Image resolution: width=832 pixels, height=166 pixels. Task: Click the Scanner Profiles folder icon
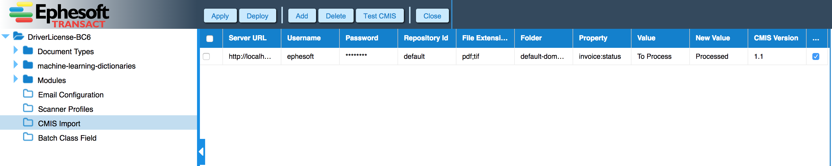tap(28, 108)
